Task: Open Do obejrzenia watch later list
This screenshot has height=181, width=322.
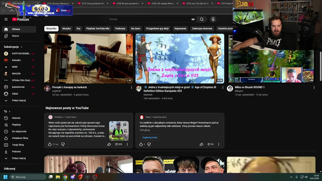Action: [x=19, y=131]
